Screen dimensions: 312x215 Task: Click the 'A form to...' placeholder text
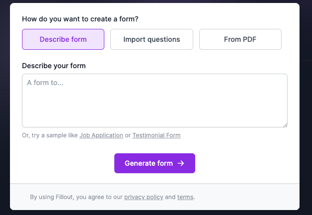[45, 83]
